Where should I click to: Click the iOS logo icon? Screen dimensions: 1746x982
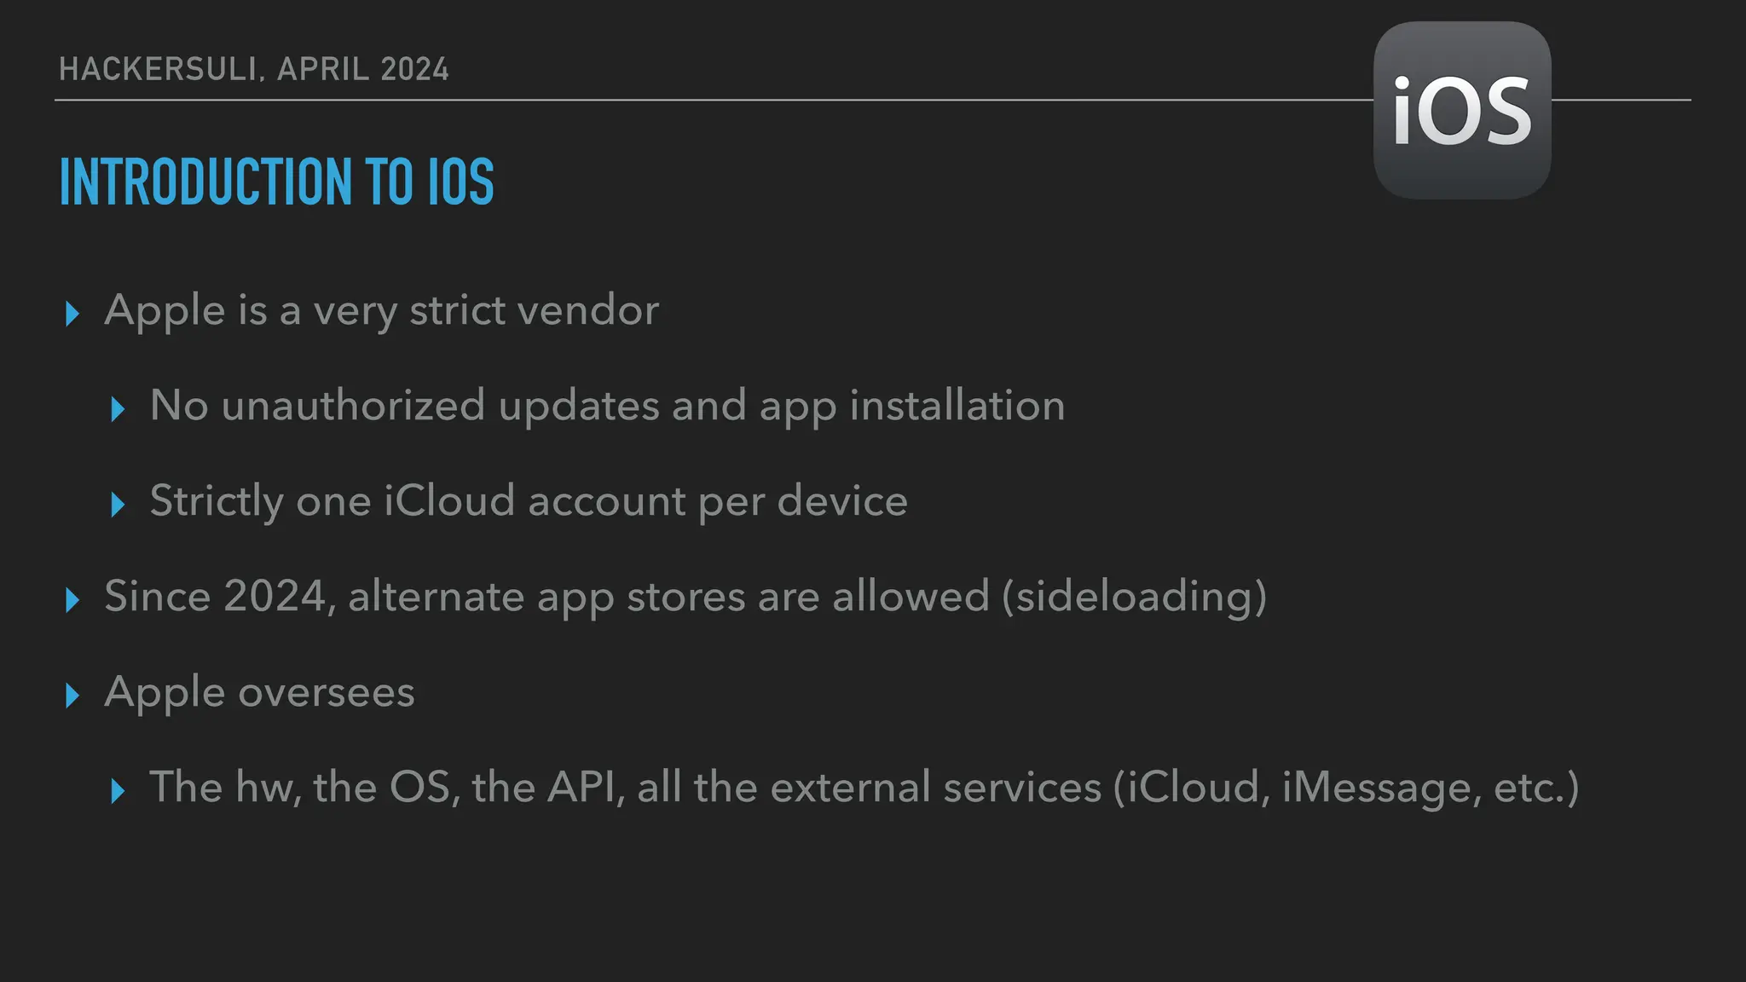(1462, 111)
